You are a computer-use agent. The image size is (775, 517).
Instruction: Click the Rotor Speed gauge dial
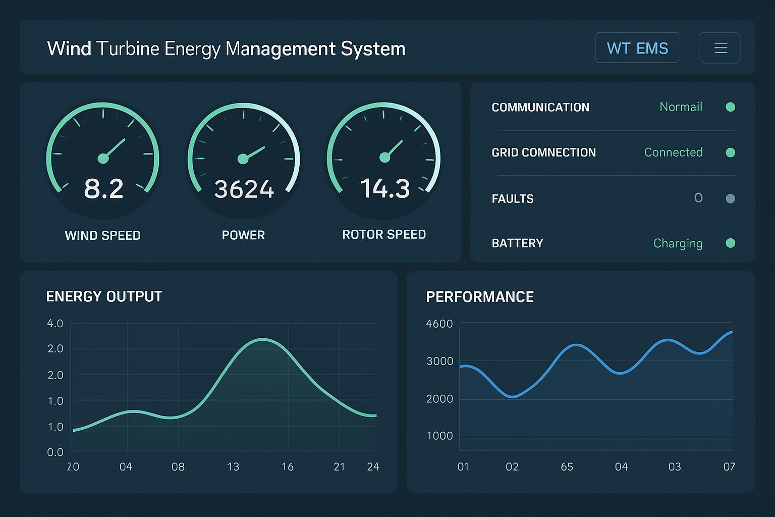384,158
